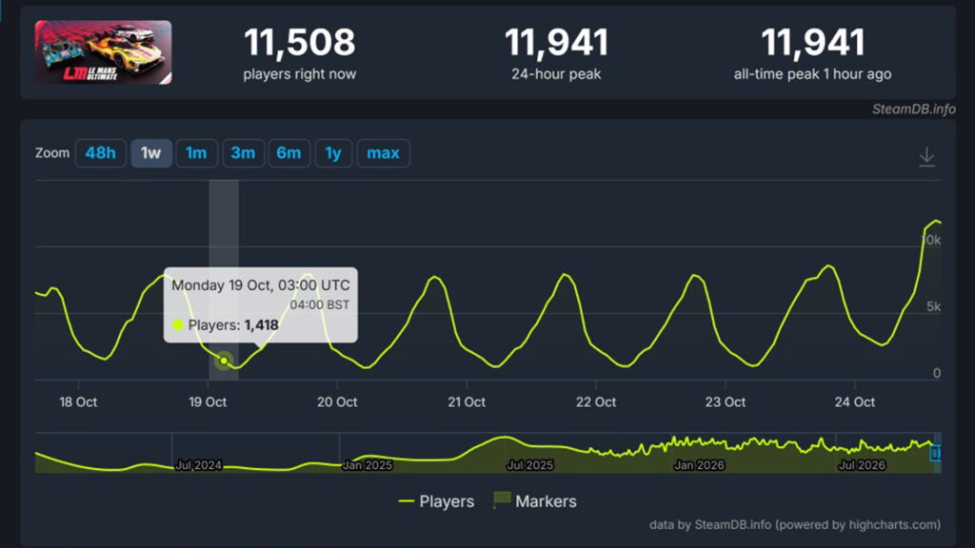The width and height of the screenshot is (975, 548).
Task: Click the navigator range handle at right edge
Action: click(935, 453)
